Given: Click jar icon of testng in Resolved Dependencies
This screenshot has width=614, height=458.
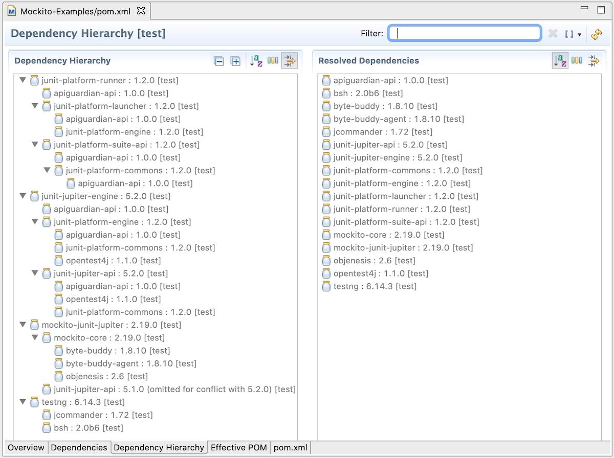Looking at the screenshot, I should [x=326, y=286].
